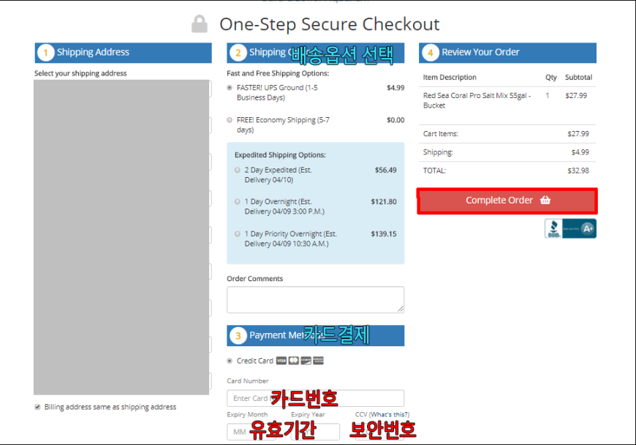Click the Discover card icon
This screenshot has height=445, width=636.
[x=306, y=361]
